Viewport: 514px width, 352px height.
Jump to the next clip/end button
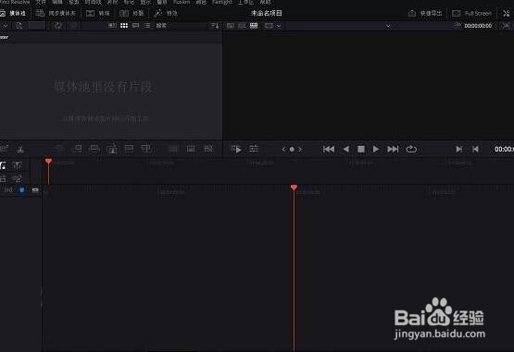pyautogui.click(x=393, y=149)
